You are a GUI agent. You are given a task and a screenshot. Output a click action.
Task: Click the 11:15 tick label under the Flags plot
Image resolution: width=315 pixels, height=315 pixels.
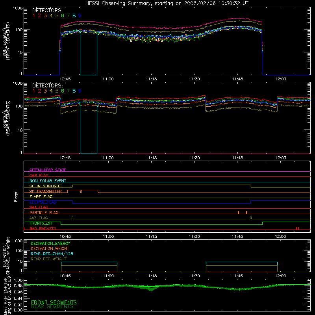click(x=151, y=237)
